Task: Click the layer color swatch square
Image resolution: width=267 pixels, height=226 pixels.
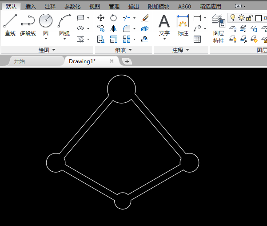Action: tap(258, 18)
